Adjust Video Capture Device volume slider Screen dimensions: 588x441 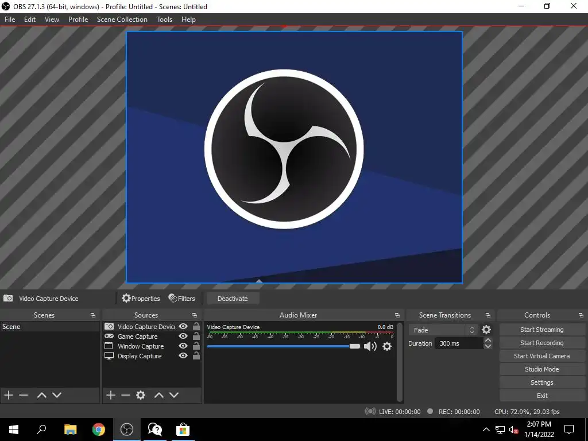click(x=283, y=346)
